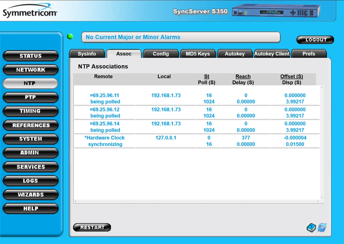Click the scroll up arrow of associations list
The width and height of the screenshot is (344, 244).
[x=322, y=88]
